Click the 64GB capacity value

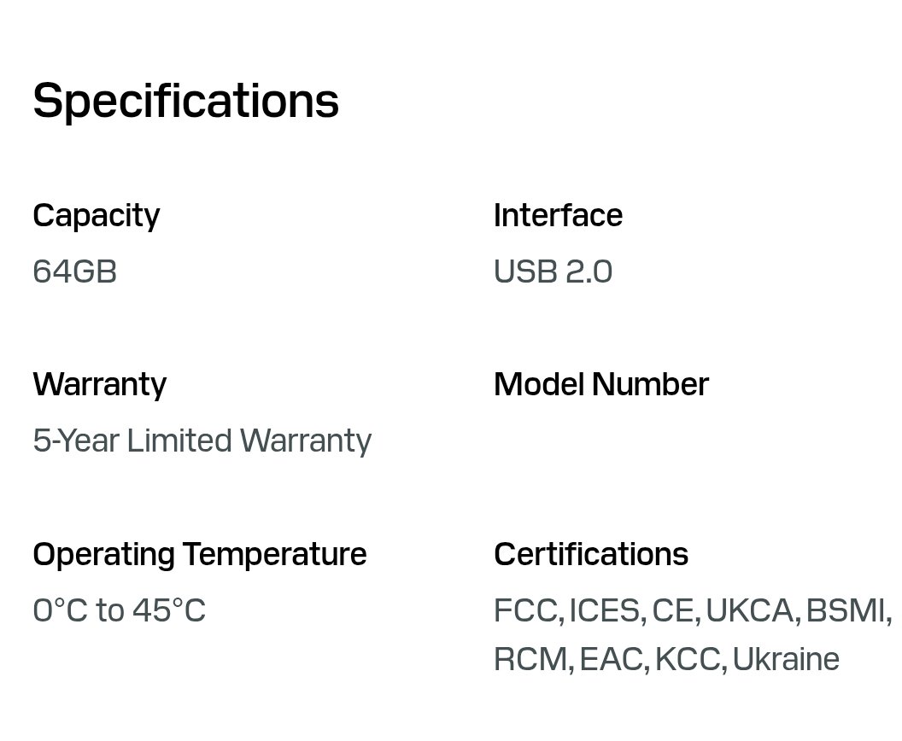(x=75, y=272)
